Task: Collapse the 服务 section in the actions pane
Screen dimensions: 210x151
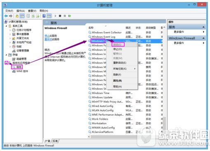Action: tap(203, 27)
